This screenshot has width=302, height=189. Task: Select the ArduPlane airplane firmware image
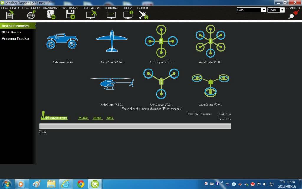click(112, 41)
